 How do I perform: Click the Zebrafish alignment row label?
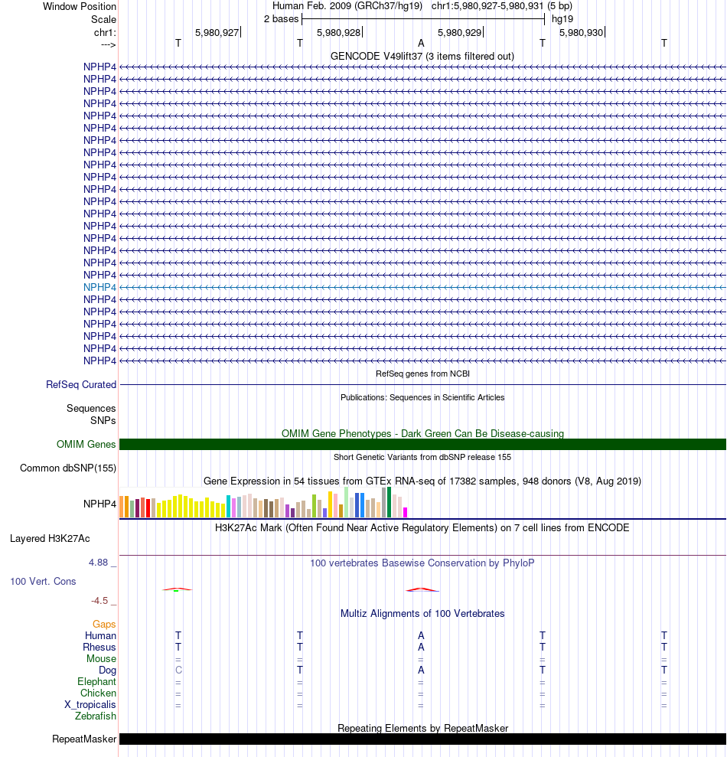(x=96, y=716)
